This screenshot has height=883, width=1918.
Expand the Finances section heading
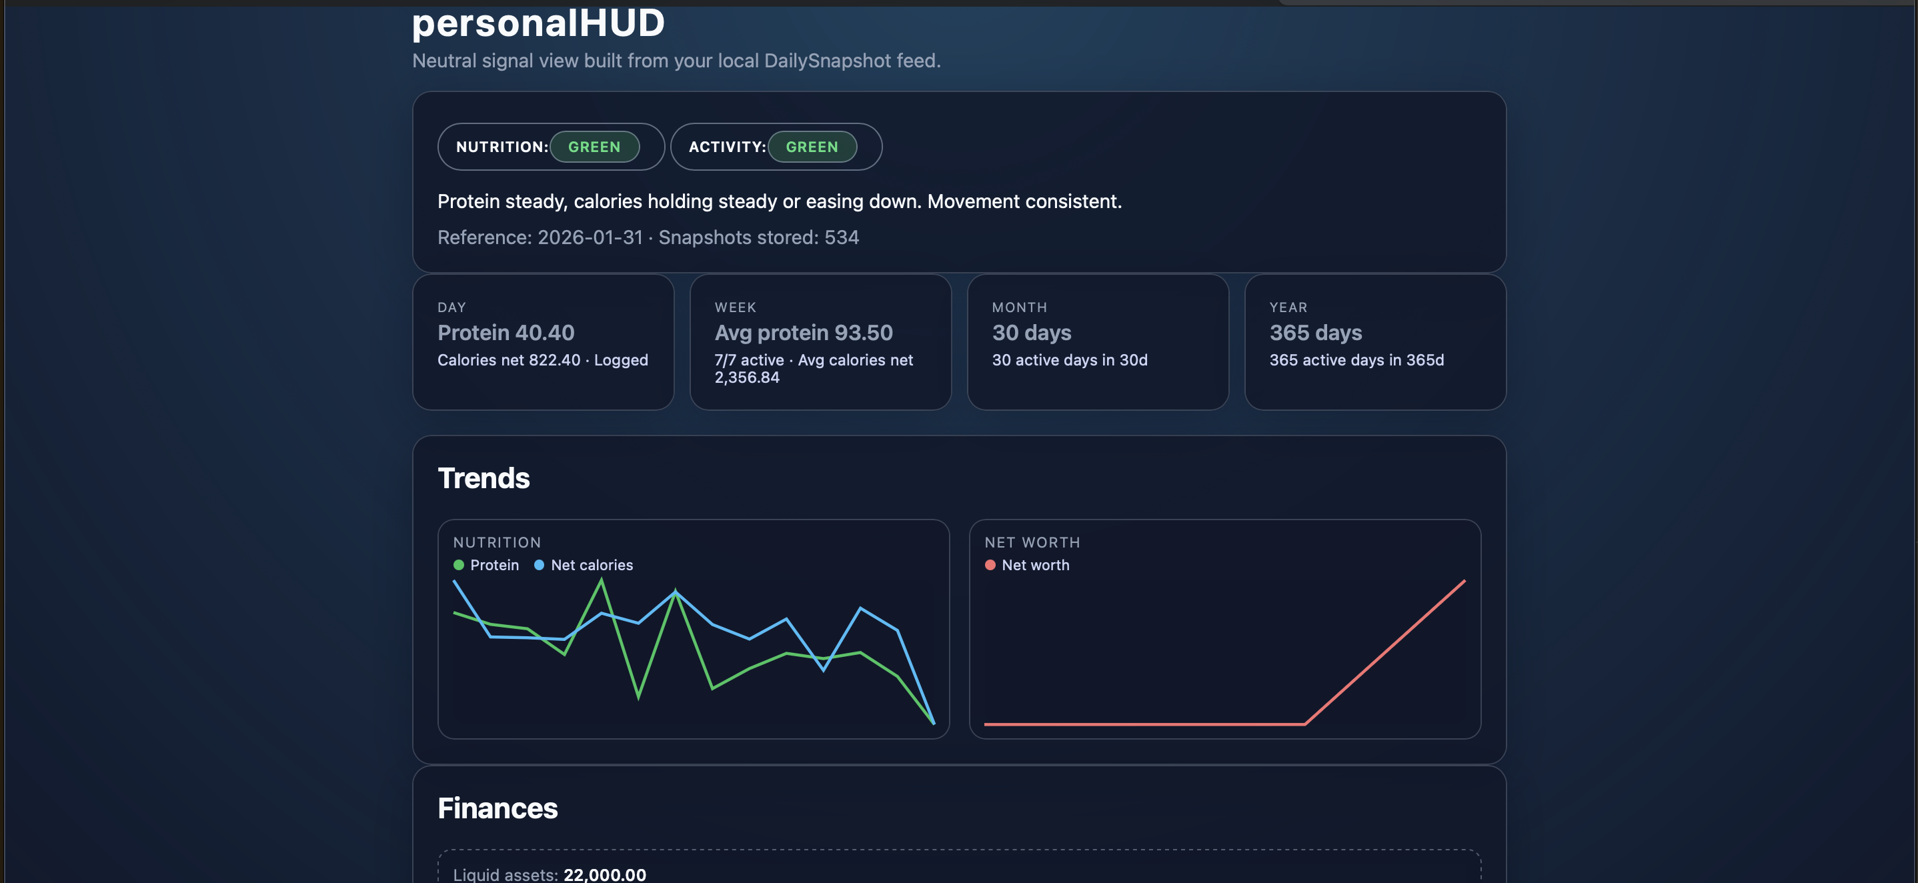pos(498,807)
